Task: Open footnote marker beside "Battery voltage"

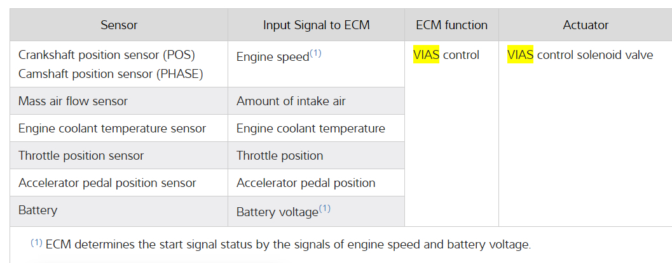Action: (325, 208)
